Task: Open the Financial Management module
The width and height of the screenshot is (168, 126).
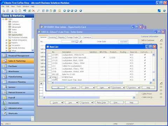Action: pos(17,56)
